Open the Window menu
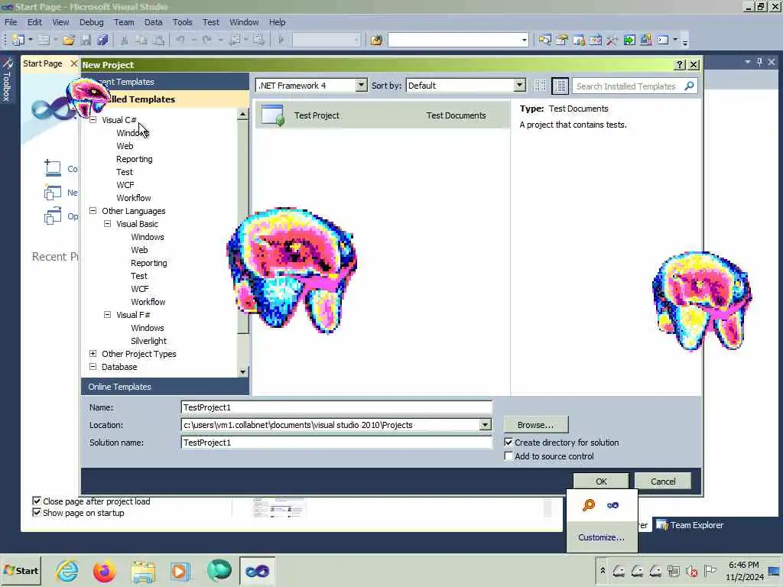This screenshot has width=783, height=587. point(244,22)
